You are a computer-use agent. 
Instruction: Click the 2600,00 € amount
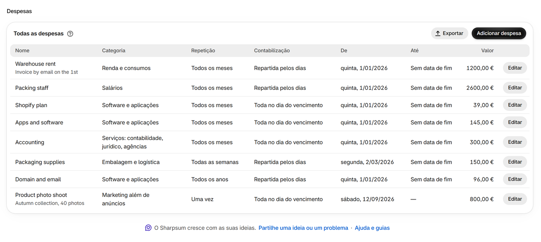click(x=480, y=88)
